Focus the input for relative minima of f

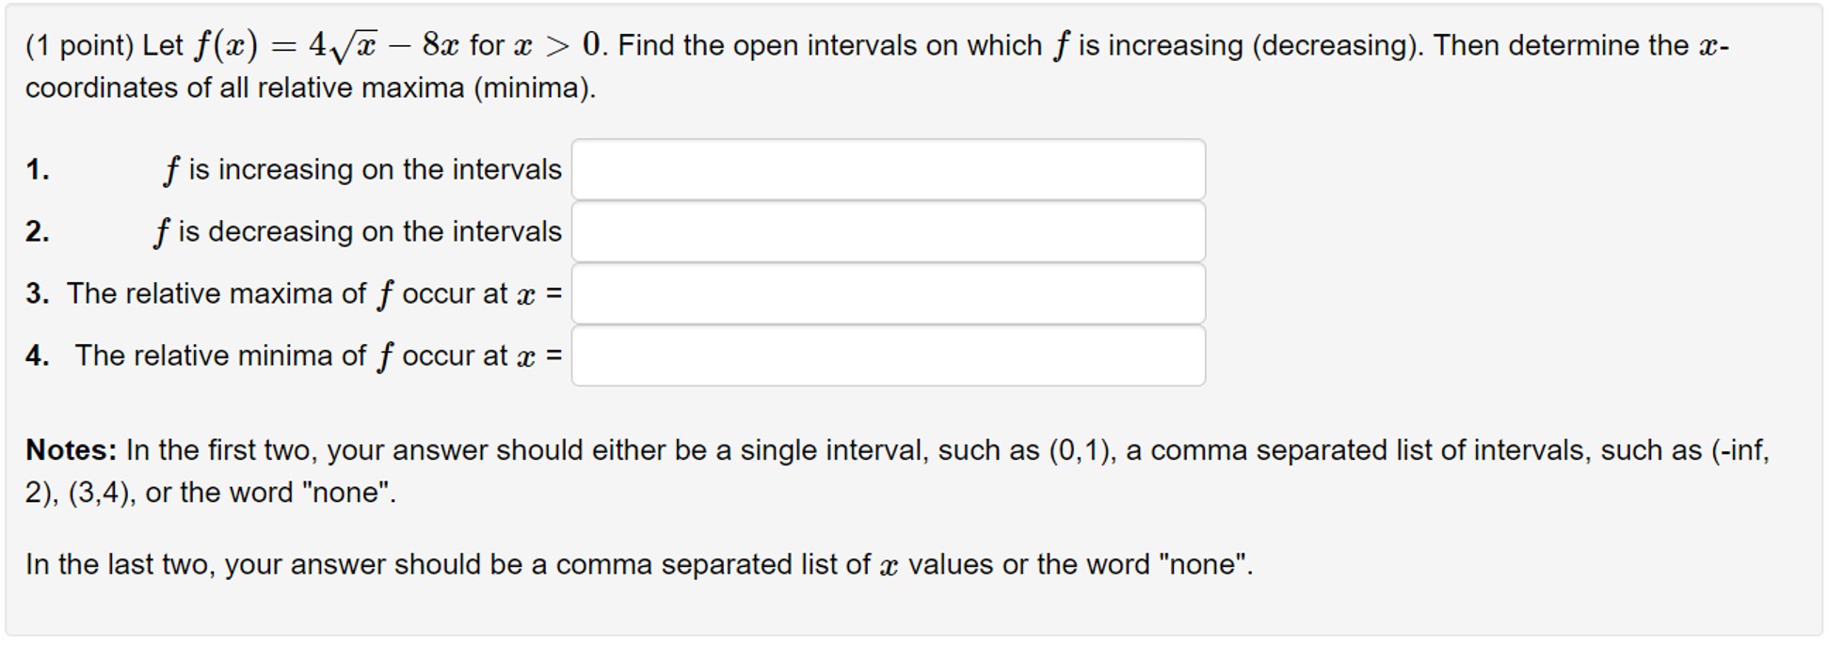coord(888,354)
